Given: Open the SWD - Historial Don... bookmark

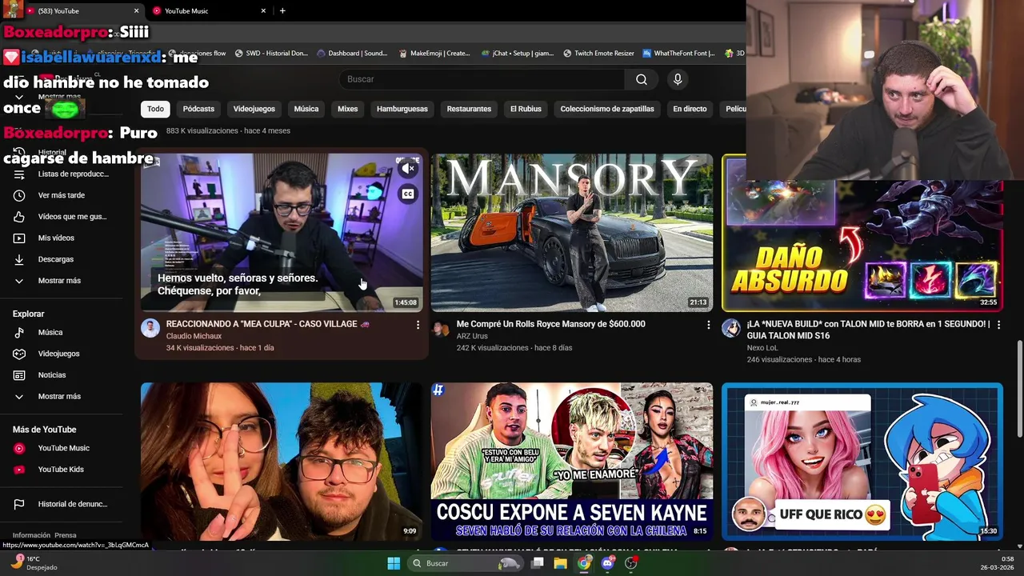Looking at the screenshot, I should [x=271, y=54].
